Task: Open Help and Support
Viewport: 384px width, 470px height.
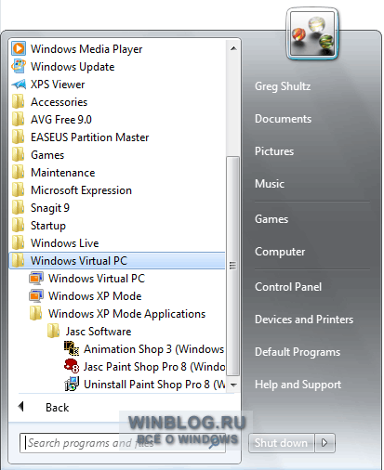Action: (298, 385)
